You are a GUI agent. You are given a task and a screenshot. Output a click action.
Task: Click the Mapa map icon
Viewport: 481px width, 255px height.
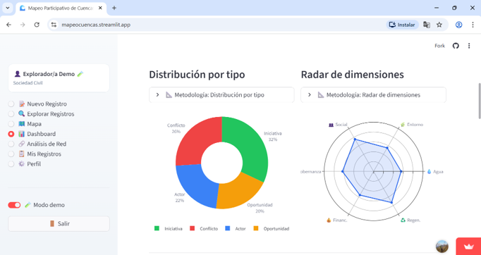(21, 124)
